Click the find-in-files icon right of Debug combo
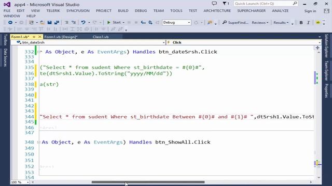This screenshot has width=332, height=186. (x=210, y=22)
